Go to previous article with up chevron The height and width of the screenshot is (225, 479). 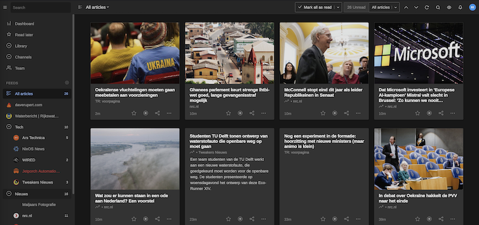[406, 7]
